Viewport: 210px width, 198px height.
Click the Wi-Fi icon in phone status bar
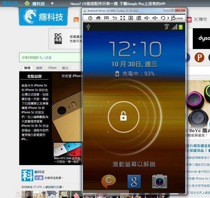pyautogui.click(x=167, y=27)
